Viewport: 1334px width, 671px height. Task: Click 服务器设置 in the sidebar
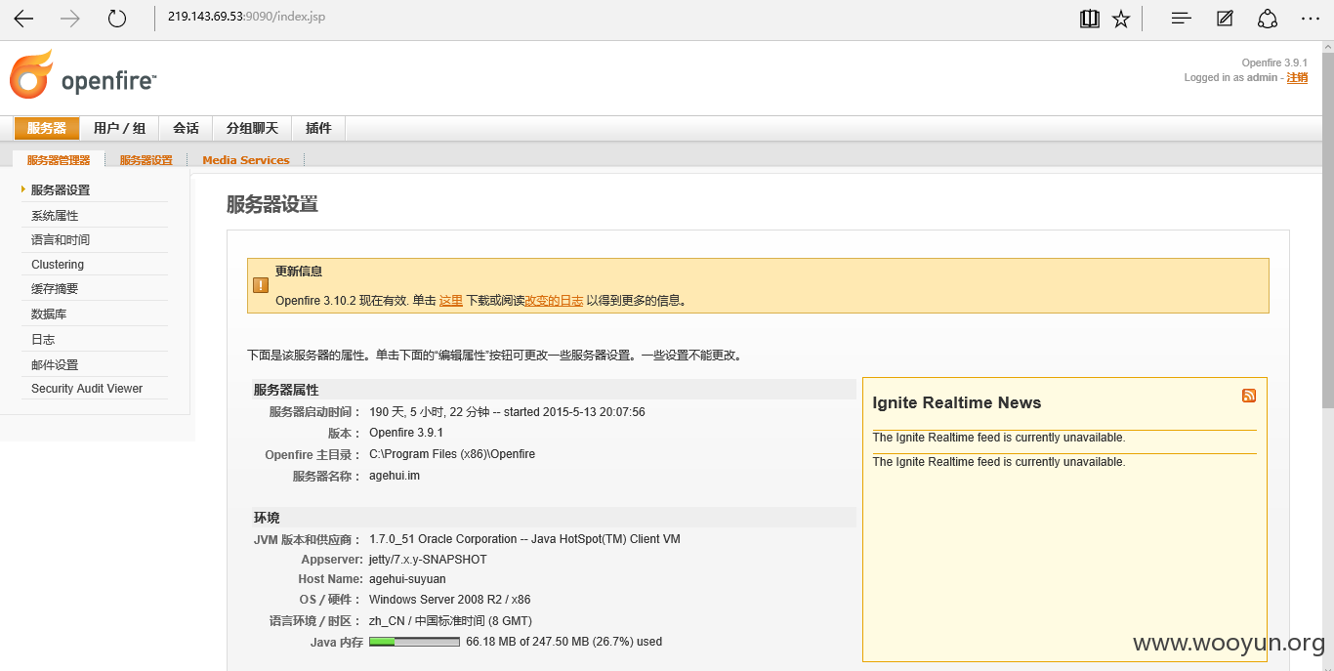[x=61, y=190]
